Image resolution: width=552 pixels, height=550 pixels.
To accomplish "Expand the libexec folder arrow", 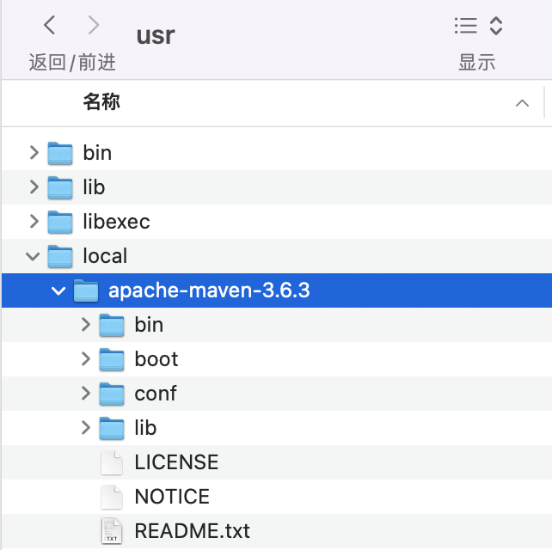I will pyautogui.click(x=34, y=222).
